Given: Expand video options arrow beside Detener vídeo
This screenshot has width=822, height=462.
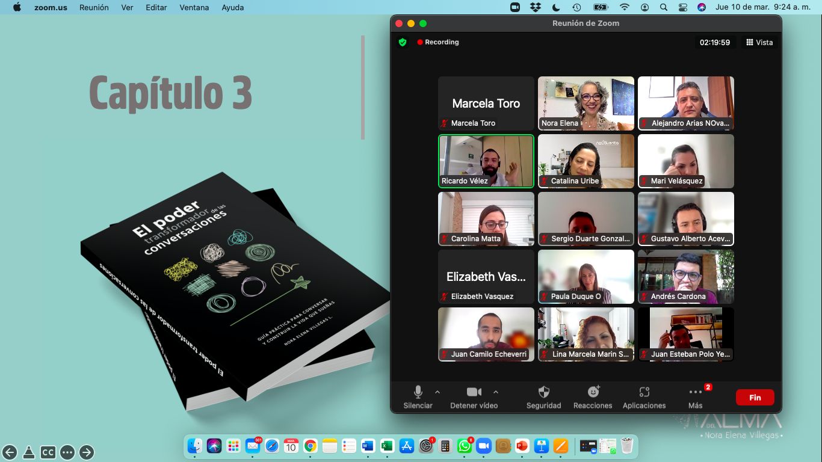Looking at the screenshot, I should (496, 392).
